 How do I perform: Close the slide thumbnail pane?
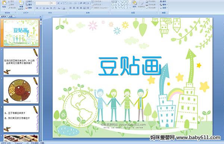click(x=40, y=16)
